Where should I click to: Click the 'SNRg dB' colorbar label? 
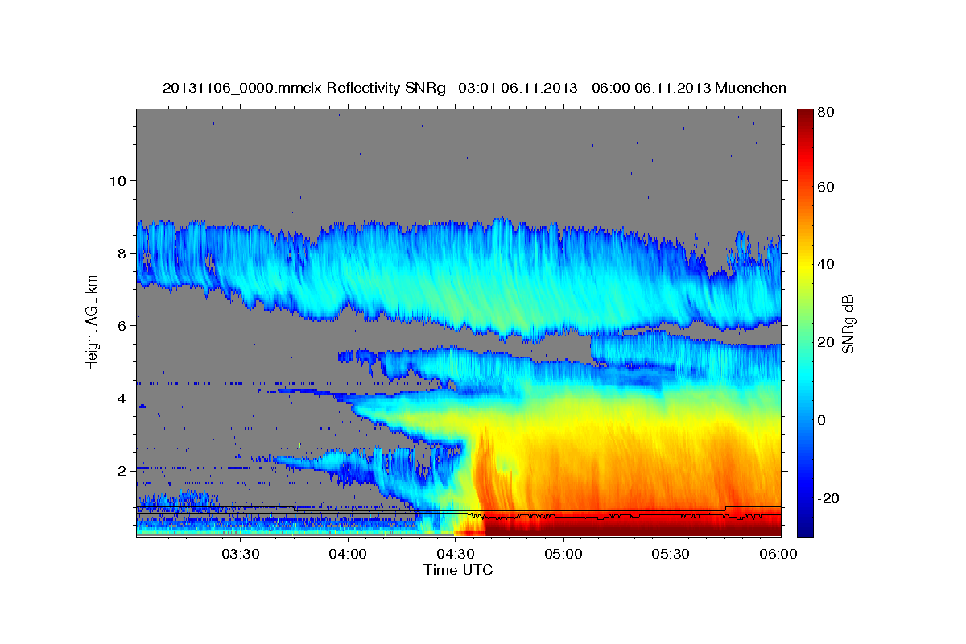(848, 324)
